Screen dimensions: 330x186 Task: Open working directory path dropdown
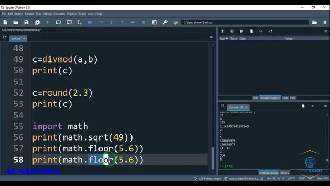point(307,22)
